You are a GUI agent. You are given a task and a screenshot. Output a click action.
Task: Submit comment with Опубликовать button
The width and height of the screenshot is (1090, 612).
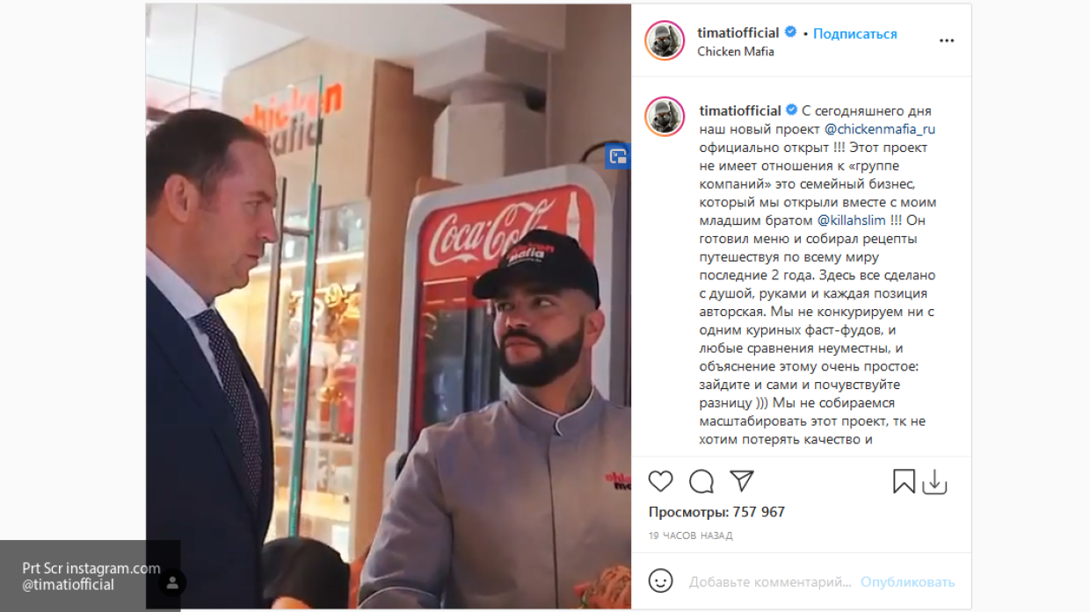click(907, 581)
